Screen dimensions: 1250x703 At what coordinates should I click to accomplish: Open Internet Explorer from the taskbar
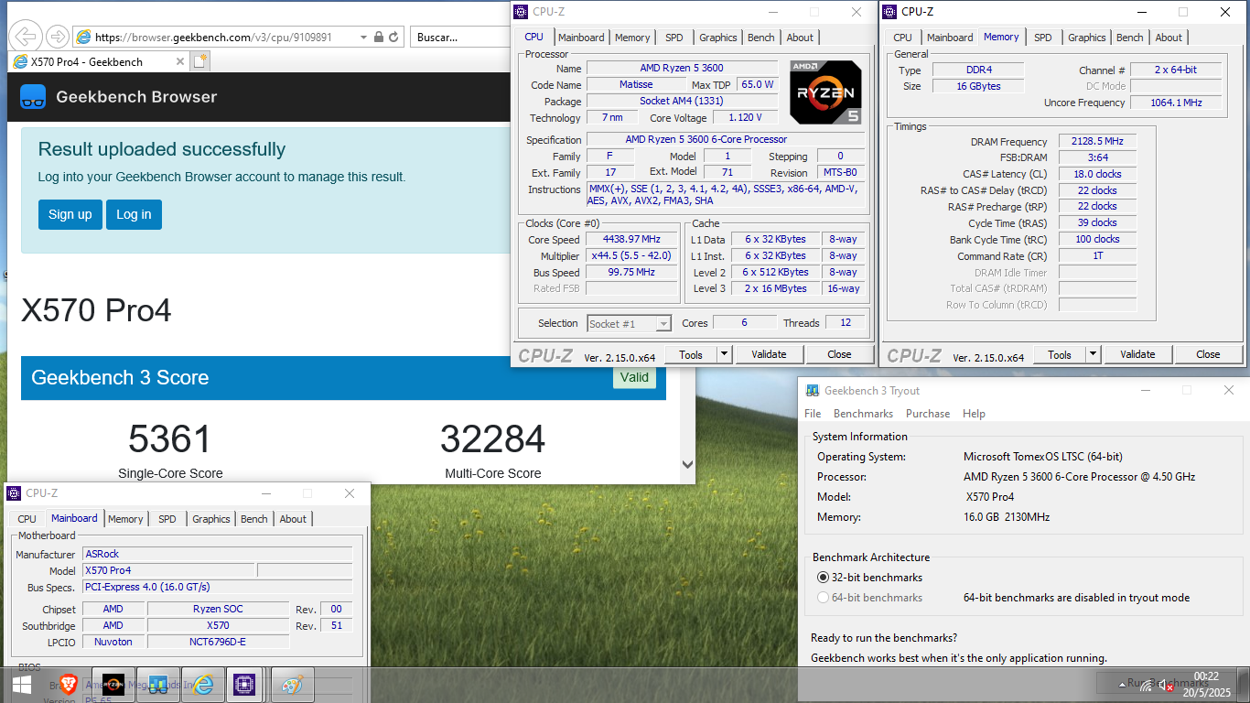(203, 685)
